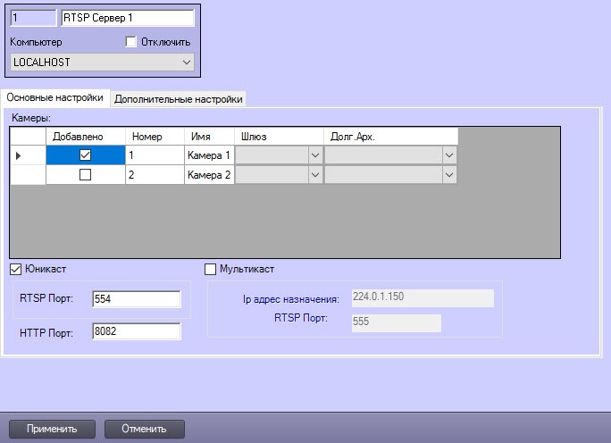
Task: Enable the Мультикаст checkbox
Action: (x=212, y=269)
